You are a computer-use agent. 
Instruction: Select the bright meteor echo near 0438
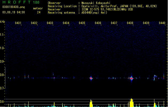131,78
